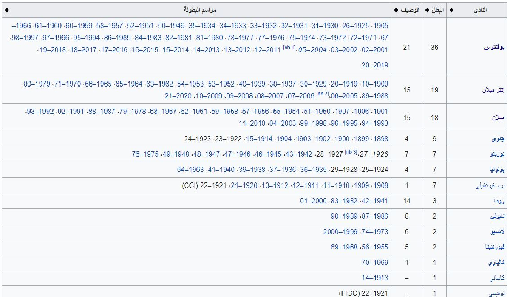Open the برو فيرتشيلي club link

(490, 185)
